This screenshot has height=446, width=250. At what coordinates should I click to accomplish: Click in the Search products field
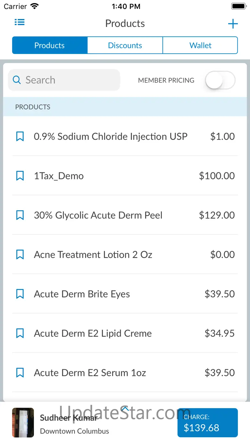[x=64, y=80]
